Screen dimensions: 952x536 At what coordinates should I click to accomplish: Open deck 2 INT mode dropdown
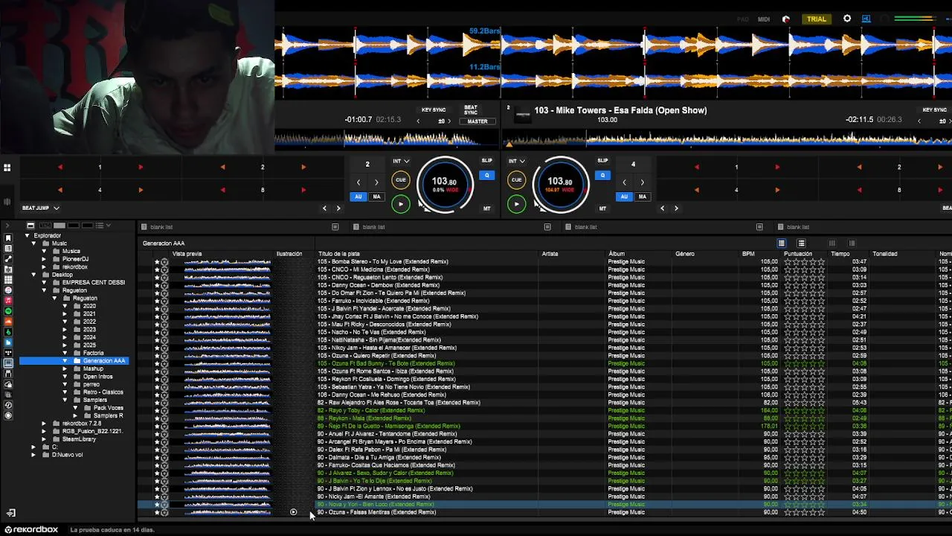click(517, 161)
